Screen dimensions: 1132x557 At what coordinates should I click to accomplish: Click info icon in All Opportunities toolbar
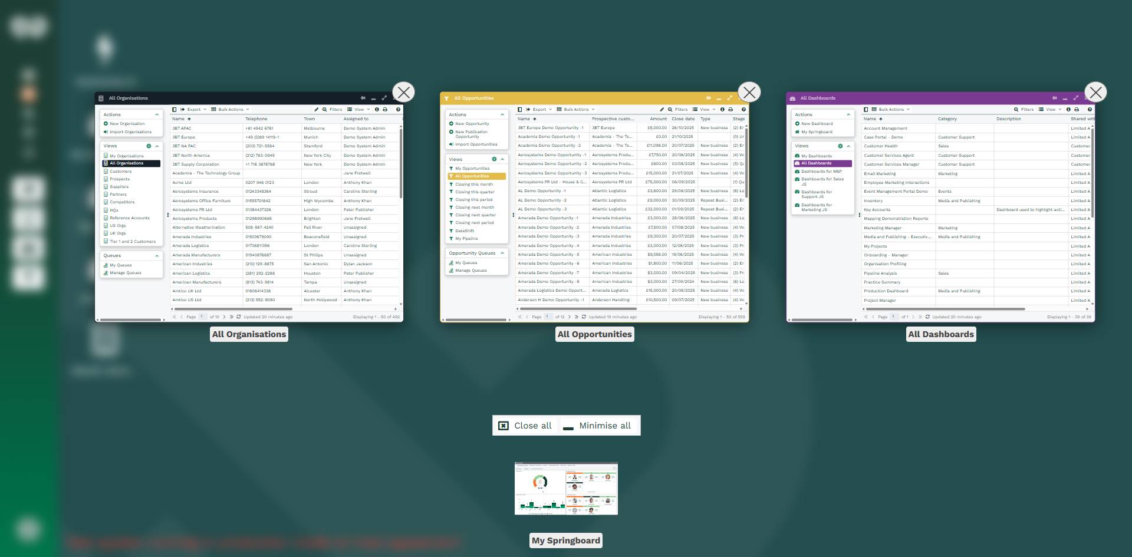pos(722,110)
